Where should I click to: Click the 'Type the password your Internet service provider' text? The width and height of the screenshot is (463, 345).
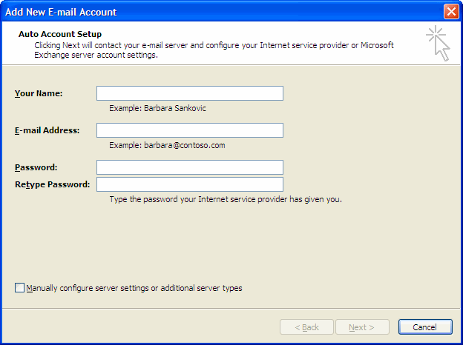click(x=226, y=199)
